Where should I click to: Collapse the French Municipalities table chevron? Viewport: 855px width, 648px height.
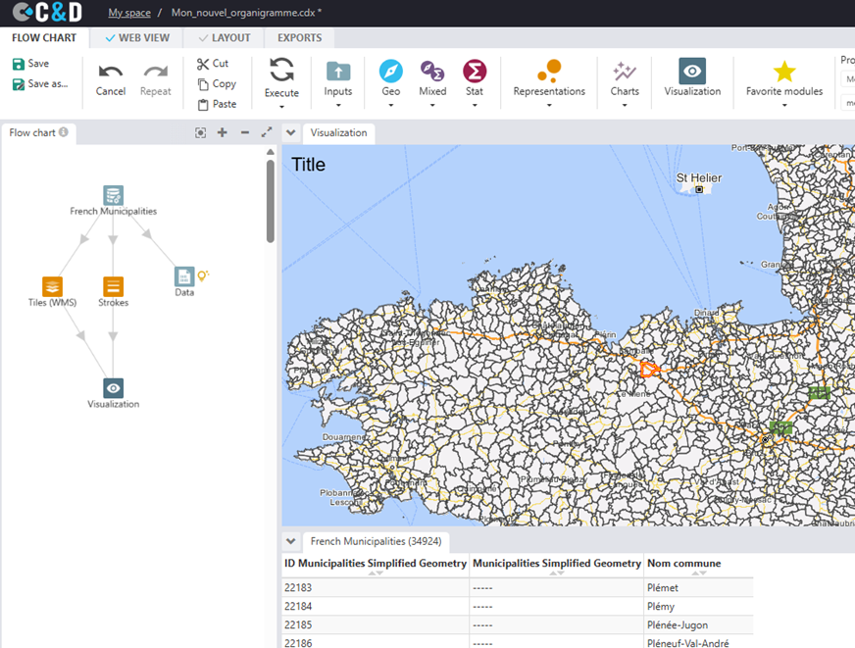[291, 541]
